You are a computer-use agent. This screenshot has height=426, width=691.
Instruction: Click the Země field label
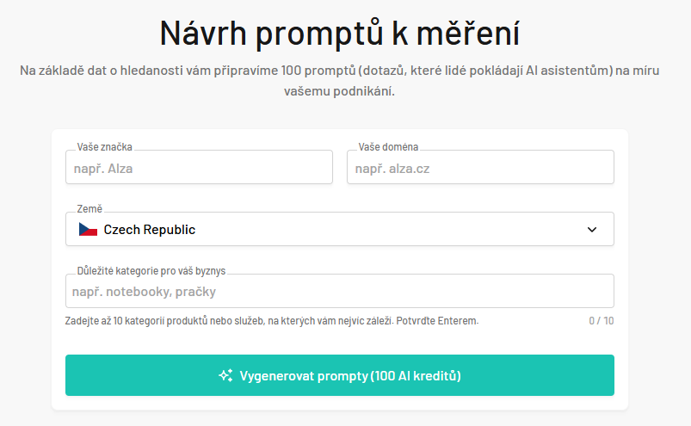tap(89, 209)
